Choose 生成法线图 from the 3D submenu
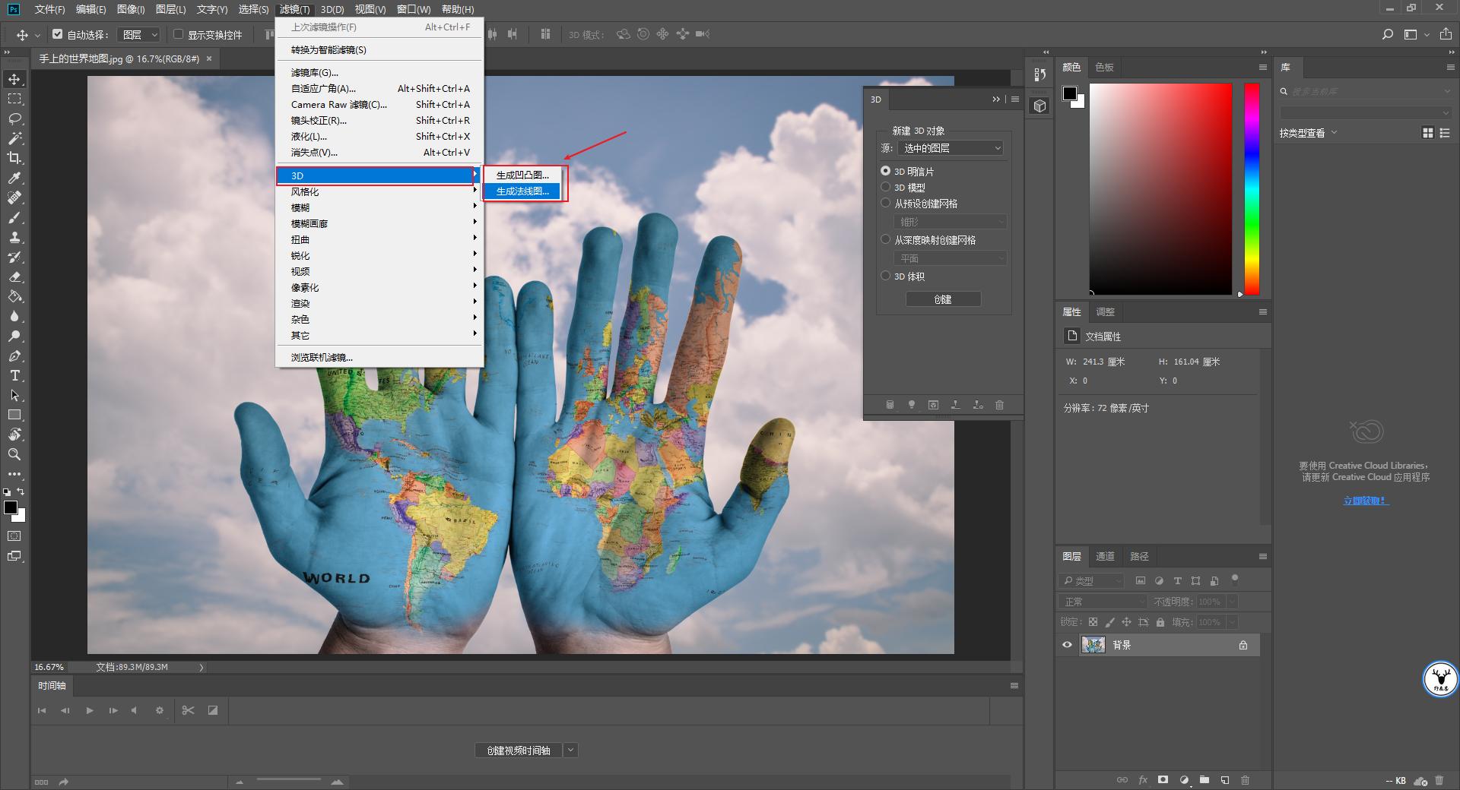 point(522,191)
